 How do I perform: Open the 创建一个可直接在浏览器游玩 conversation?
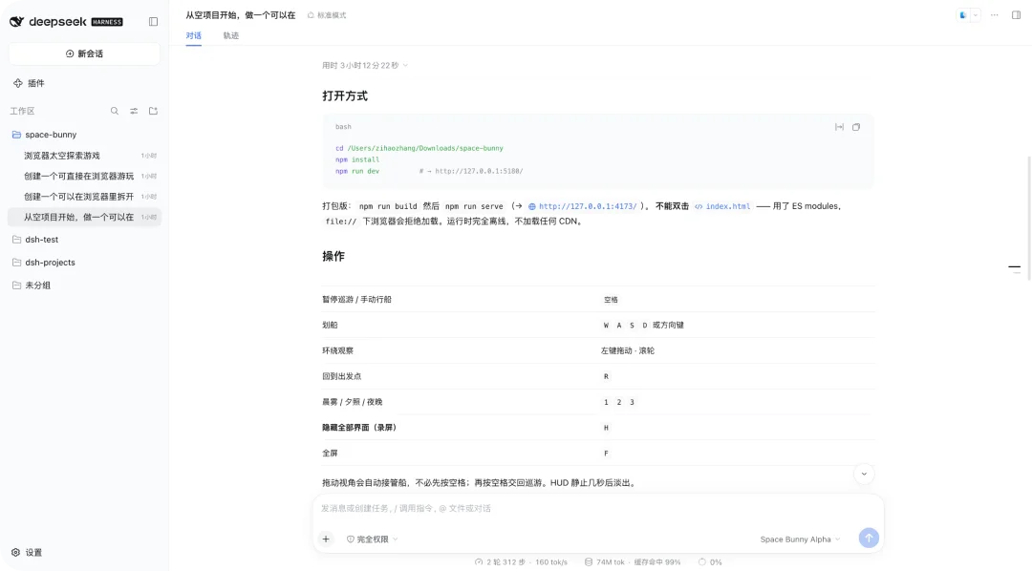click(x=84, y=177)
